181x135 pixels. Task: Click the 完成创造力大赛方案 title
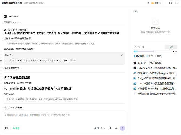[12, 3]
